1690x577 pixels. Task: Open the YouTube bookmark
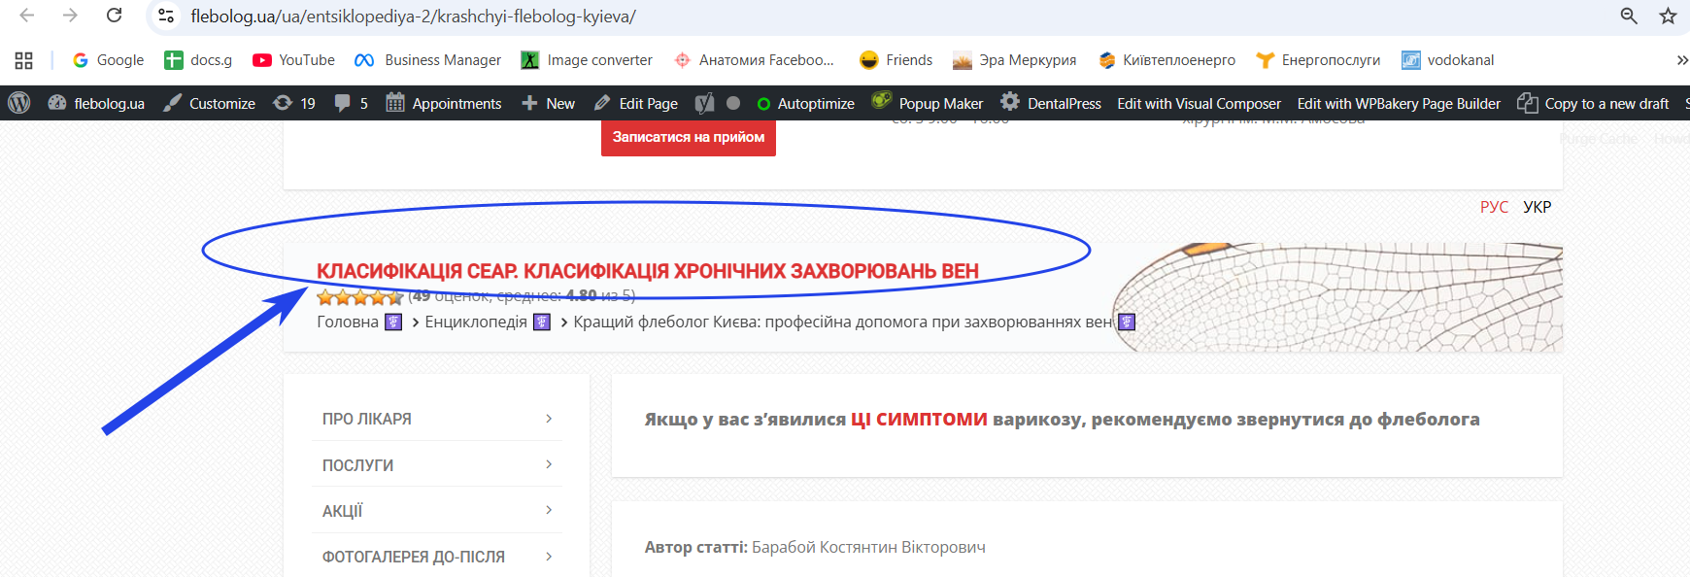[293, 60]
